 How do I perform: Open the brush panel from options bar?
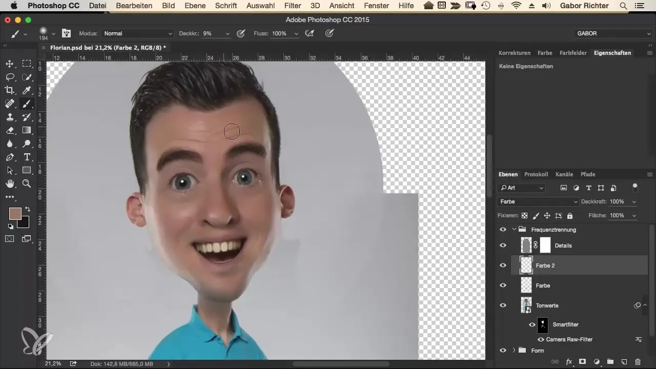(66, 33)
